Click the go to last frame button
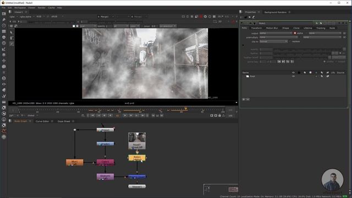352x198 pixels. coord(143,116)
